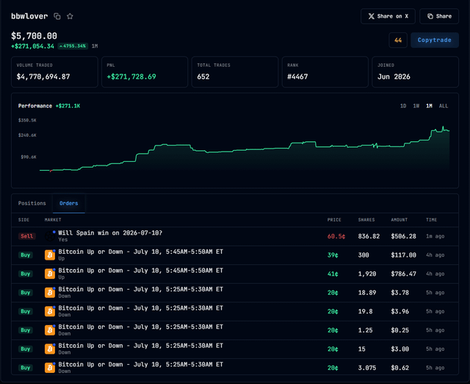Viewport: 470px width, 384px height.
Task: Select the ALL performance range
Action: (444, 106)
